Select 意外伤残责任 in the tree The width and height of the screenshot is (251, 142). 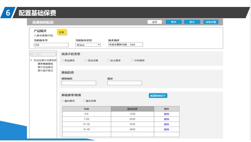click(x=45, y=67)
